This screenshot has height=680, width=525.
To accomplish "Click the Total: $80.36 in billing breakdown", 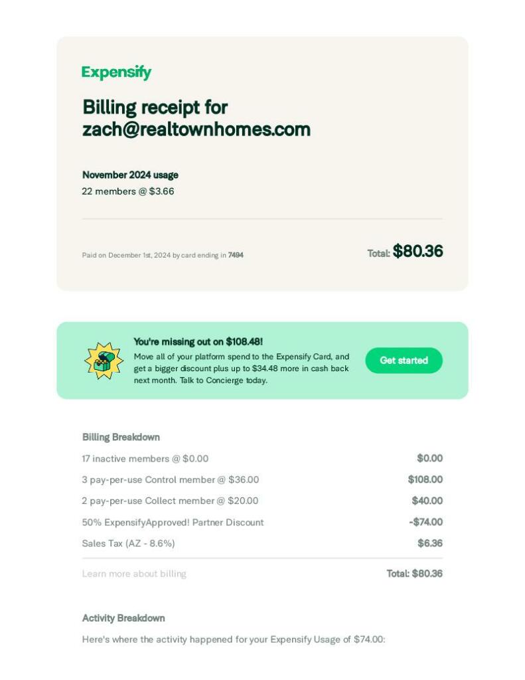I will (x=414, y=574).
